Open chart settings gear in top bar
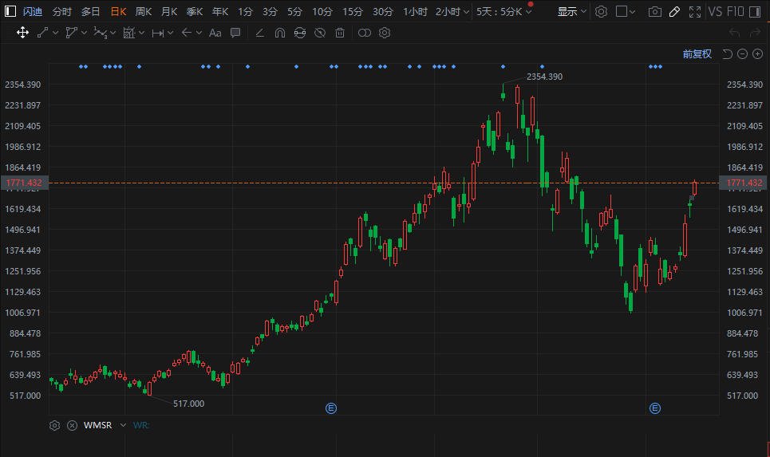Screen dimensions: 770x457 (601, 11)
